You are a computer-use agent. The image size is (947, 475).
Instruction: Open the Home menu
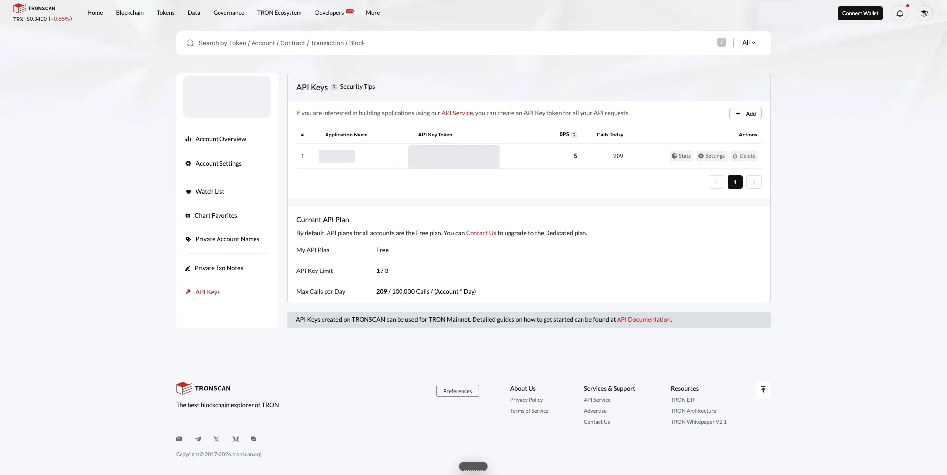coord(95,13)
